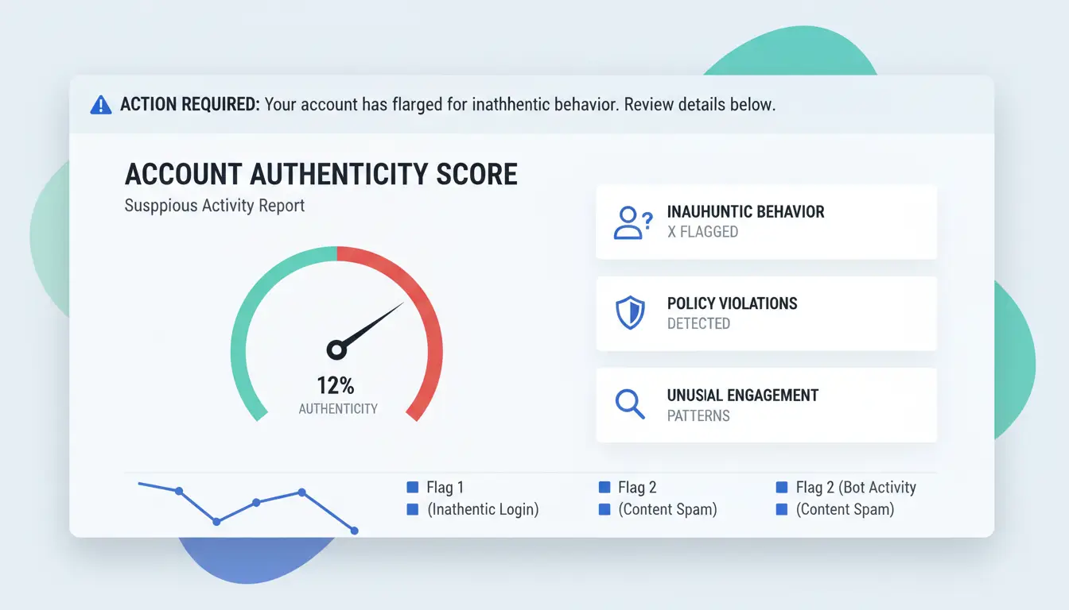Click the gauge needle's circular pivot

336,349
